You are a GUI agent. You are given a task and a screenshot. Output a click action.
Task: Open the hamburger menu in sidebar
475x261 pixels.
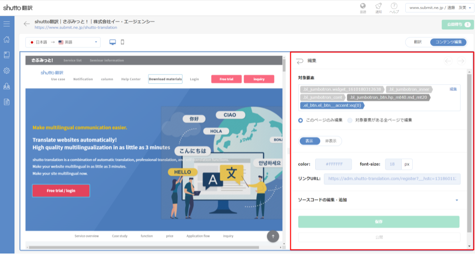tap(6, 24)
